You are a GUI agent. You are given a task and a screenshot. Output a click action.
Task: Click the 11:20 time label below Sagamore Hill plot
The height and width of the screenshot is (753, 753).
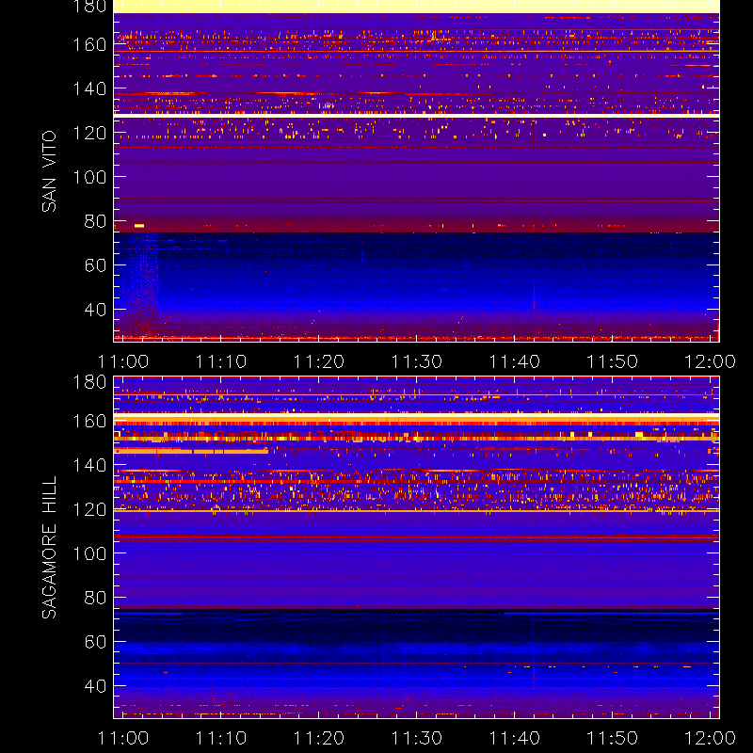tap(319, 738)
